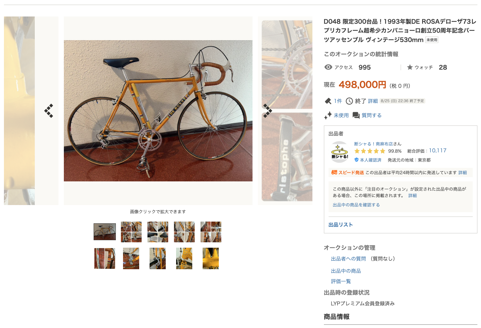
Task: Click the seller's 断シャラ avatar logo
Action: coord(340,152)
